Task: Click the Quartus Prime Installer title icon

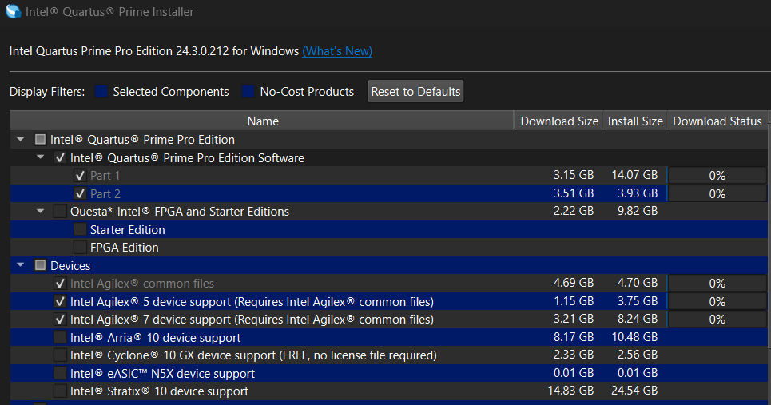Action: [x=13, y=12]
